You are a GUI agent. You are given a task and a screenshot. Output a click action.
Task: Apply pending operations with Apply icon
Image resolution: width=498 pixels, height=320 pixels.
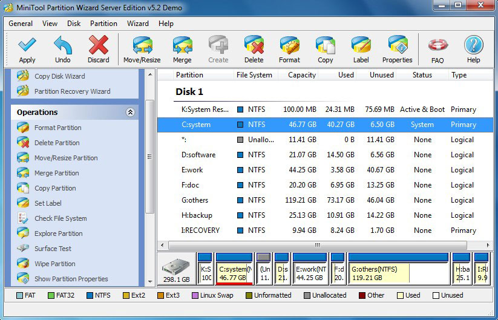coord(27,50)
